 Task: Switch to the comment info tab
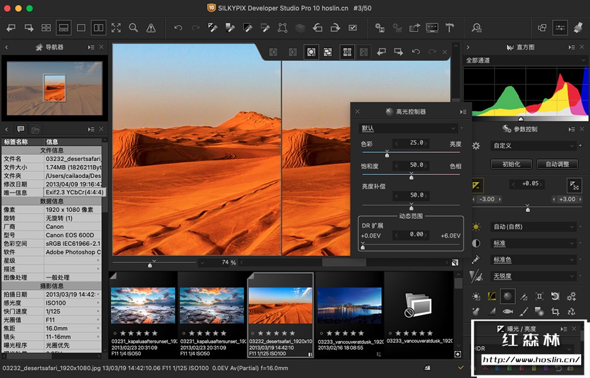tap(21, 130)
